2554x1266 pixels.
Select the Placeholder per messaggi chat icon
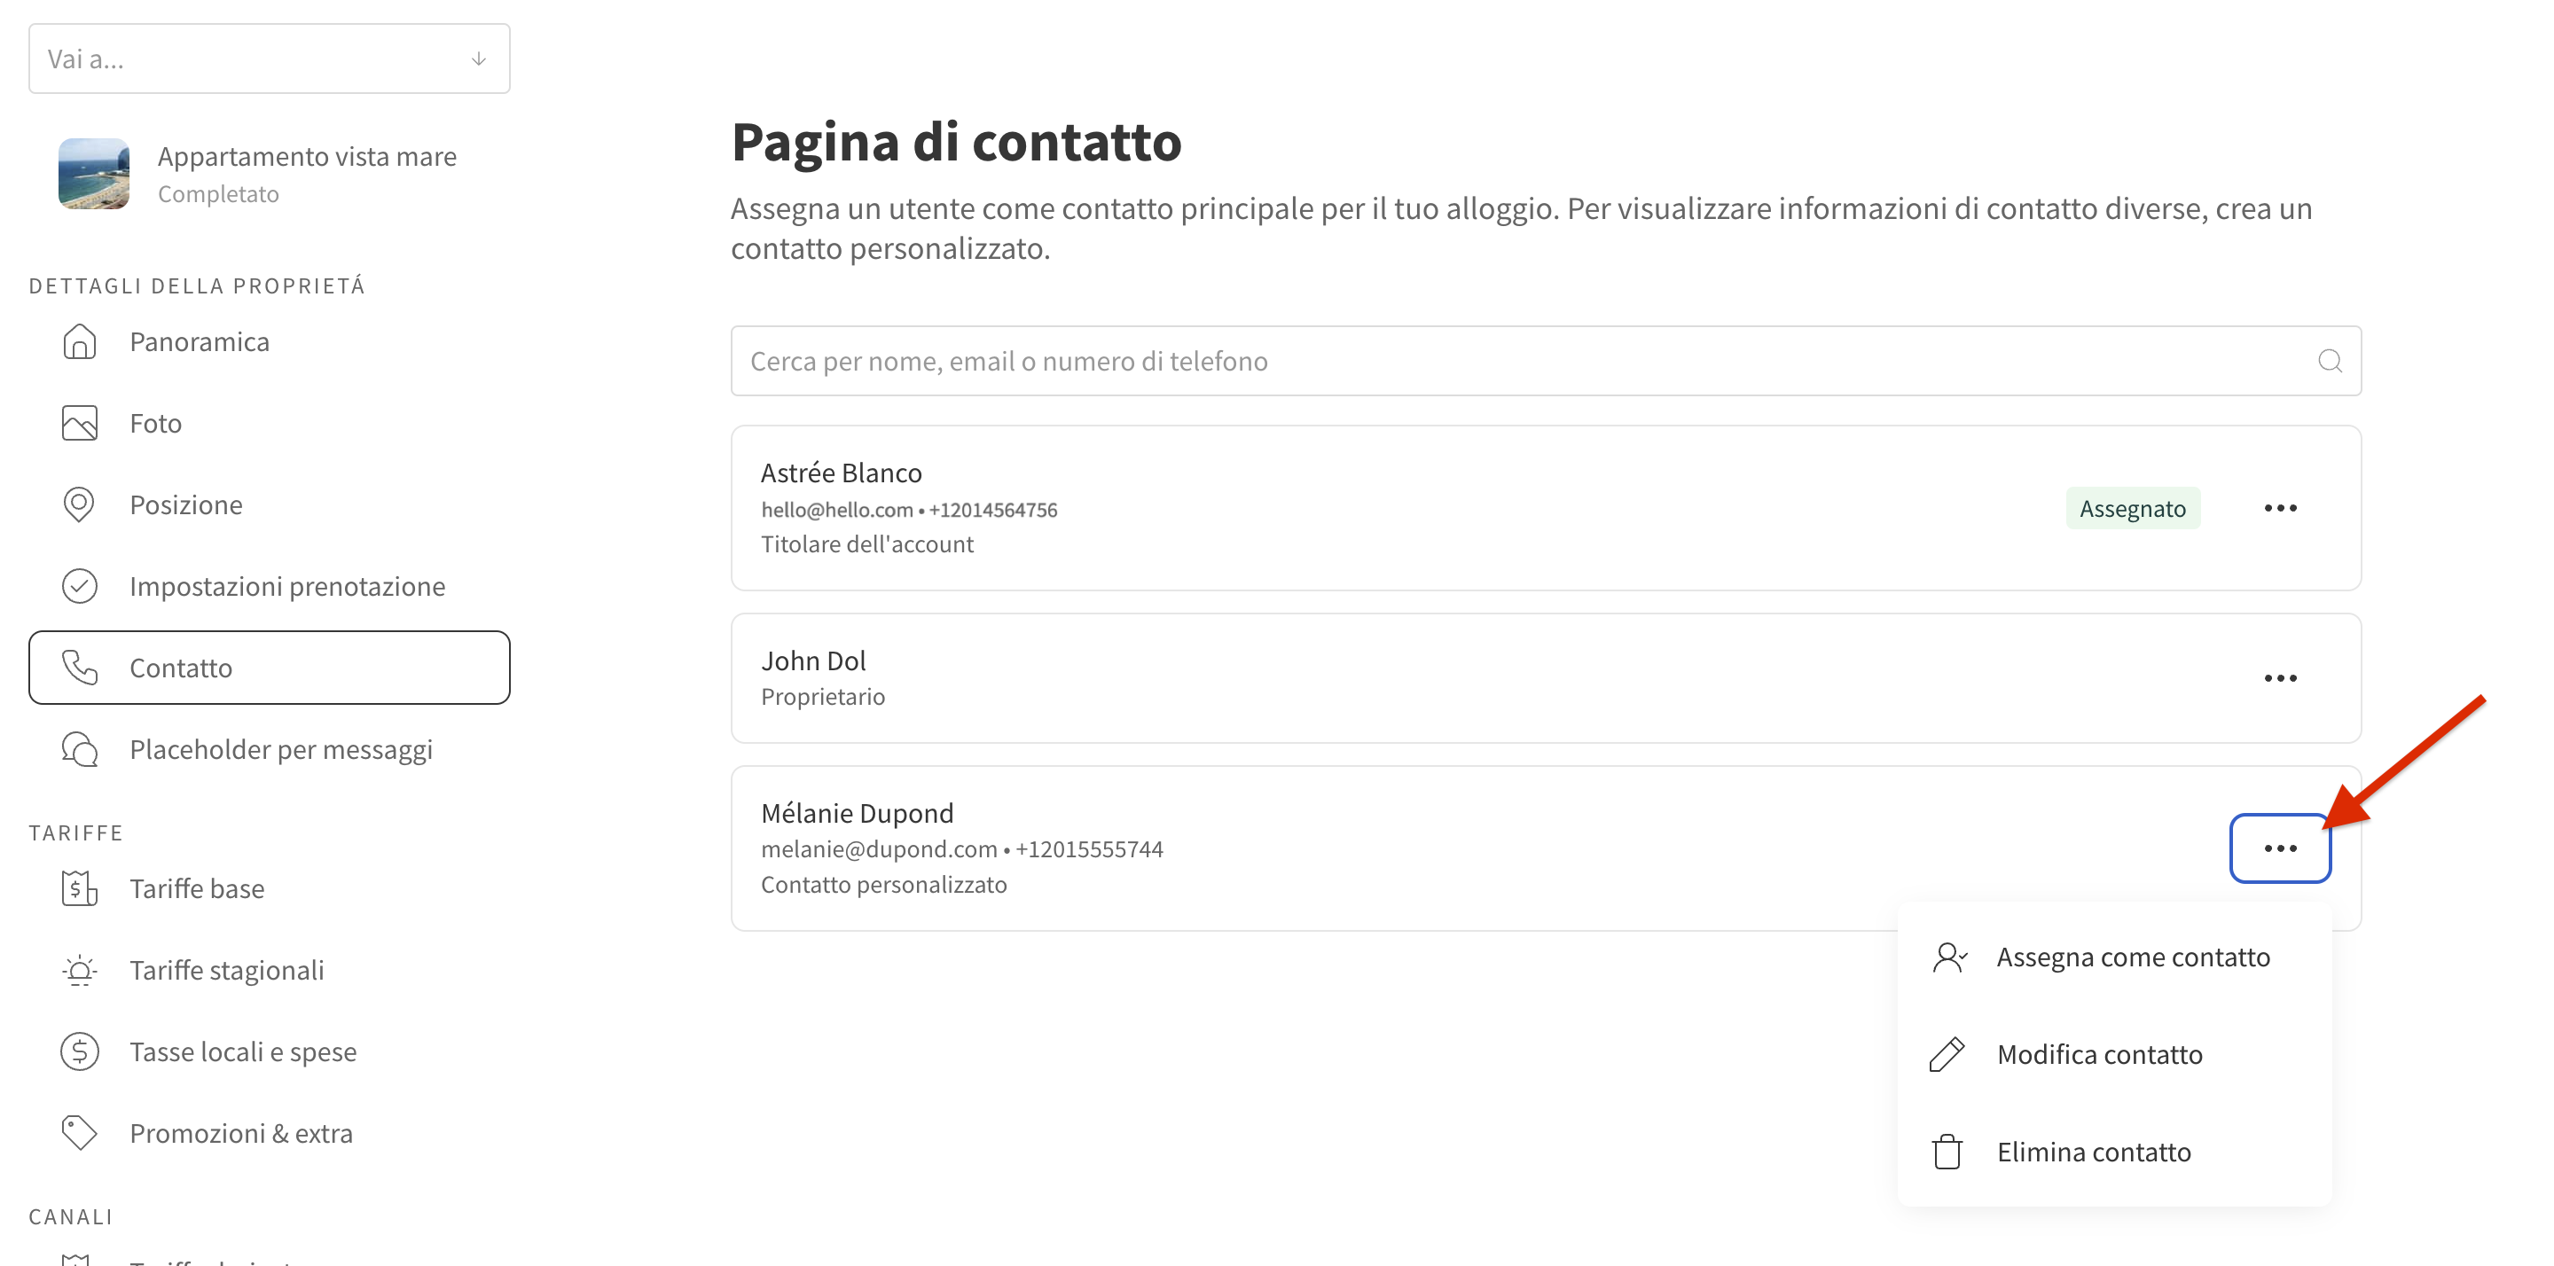(x=79, y=749)
